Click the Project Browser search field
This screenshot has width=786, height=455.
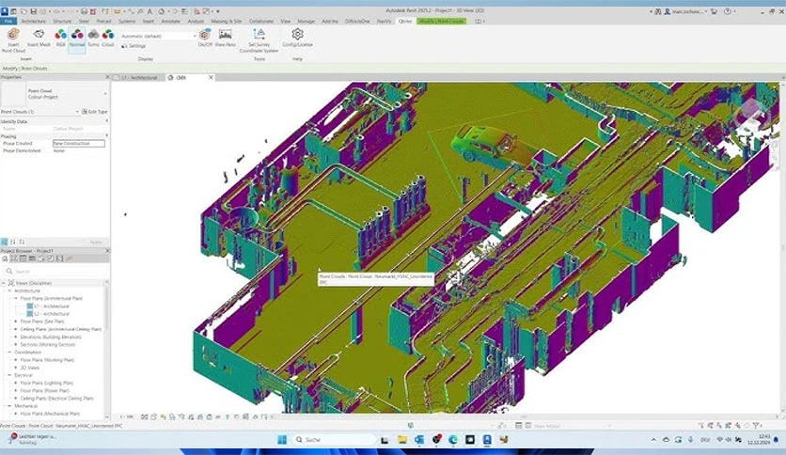(55, 271)
